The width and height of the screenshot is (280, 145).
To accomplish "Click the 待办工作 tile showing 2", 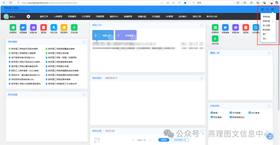I will 103,36.
